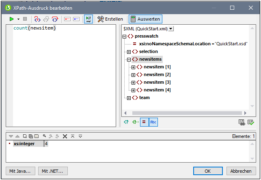Expand the newsitem [3] node
This screenshot has width=261, height=180.
pyautogui.click(x=133, y=83)
